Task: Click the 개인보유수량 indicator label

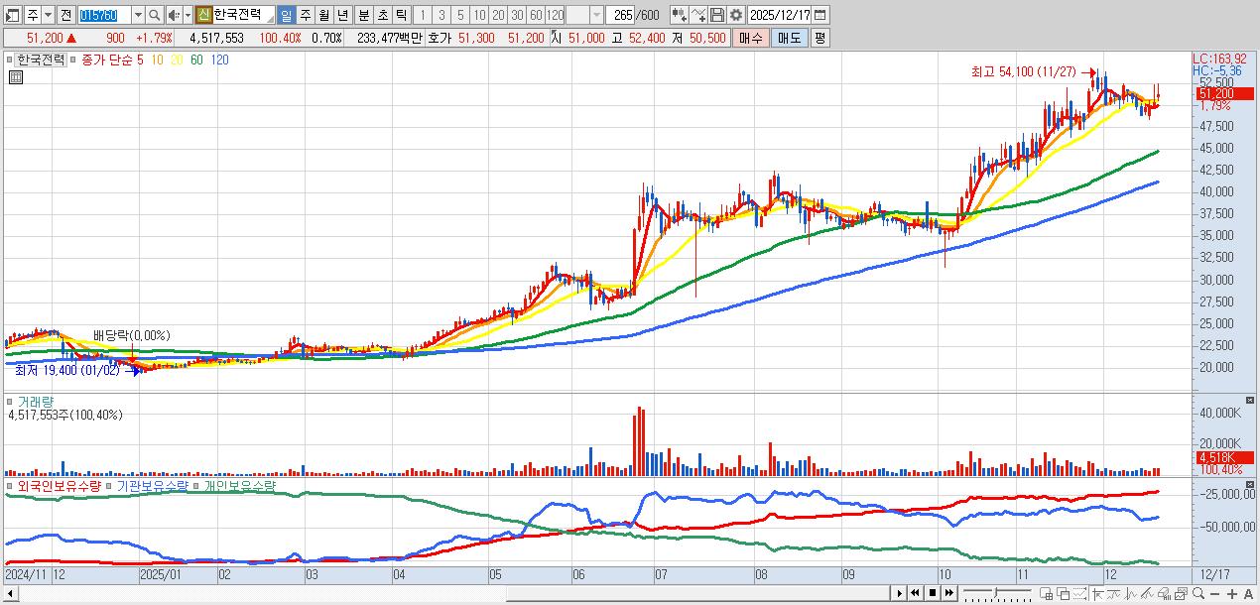Action: coord(239,486)
